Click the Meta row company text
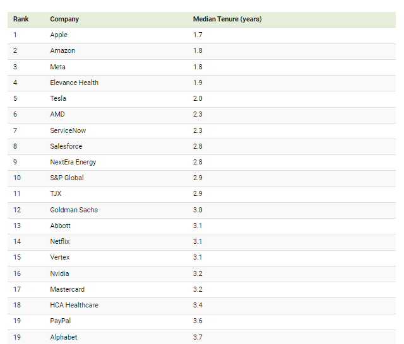Screen dimensions: 404x344 [x=57, y=67]
